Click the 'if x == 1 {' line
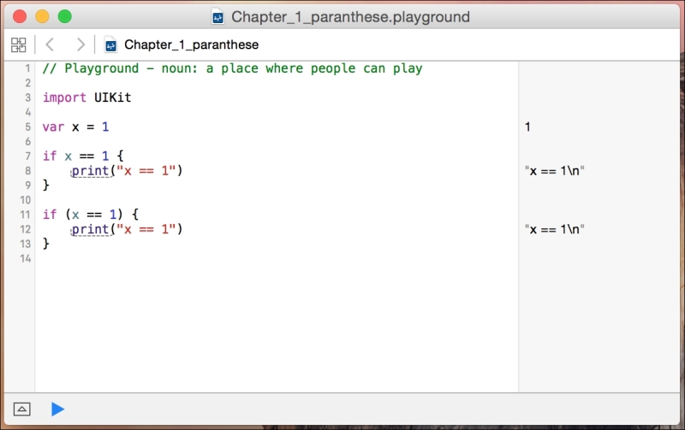685x430 pixels. (83, 156)
